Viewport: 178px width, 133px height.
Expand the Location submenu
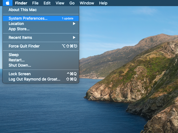(16, 24)
